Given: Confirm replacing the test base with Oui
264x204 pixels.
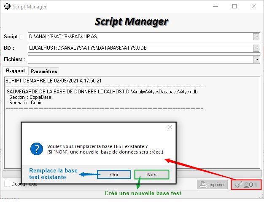Looking at the screenshot, I should (114, 175).
